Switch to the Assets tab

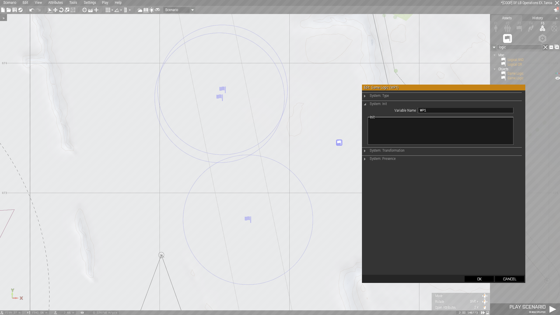507,18
